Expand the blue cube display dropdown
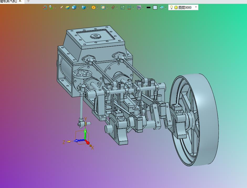Screen dimensions: 247x188 pos(78,7)
